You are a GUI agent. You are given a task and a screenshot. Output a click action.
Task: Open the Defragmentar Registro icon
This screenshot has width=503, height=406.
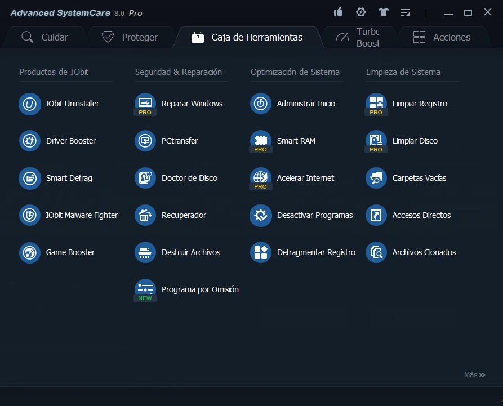point(261,253)
